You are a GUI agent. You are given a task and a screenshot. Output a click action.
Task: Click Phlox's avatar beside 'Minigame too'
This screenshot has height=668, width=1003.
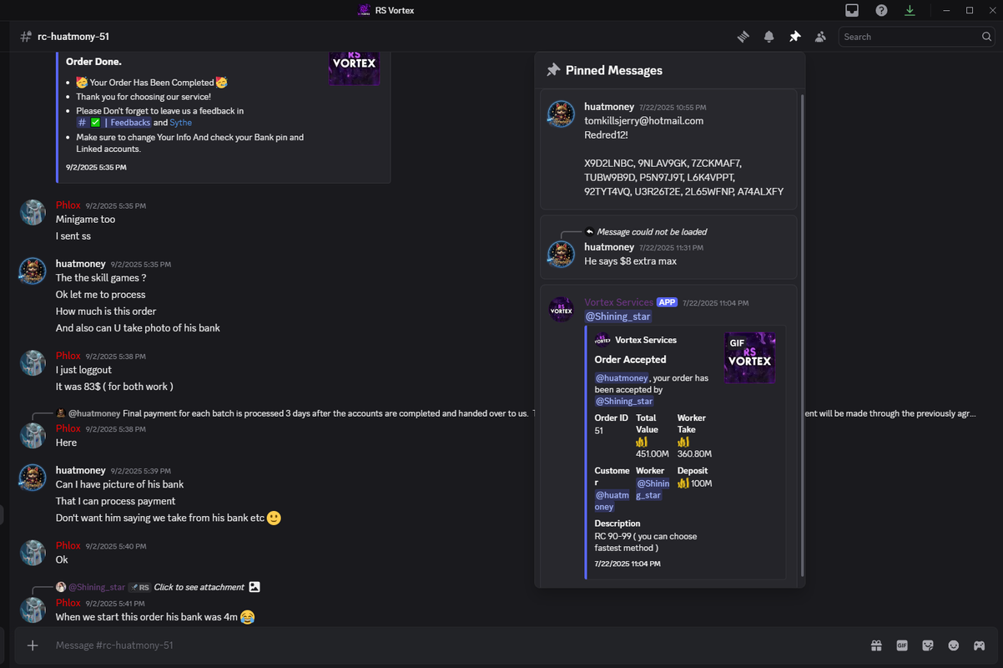click(x=33, y=212)
